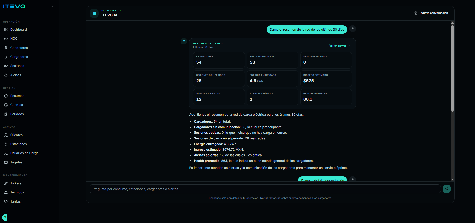Click the chat scrollbar thumb
Image resolution: width=475 pixels, height=223 pixels.
(452, 68)
